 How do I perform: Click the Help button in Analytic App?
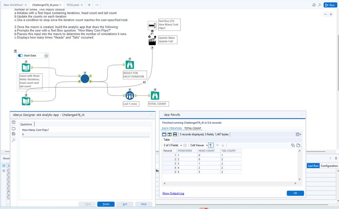tap(144, 204)
